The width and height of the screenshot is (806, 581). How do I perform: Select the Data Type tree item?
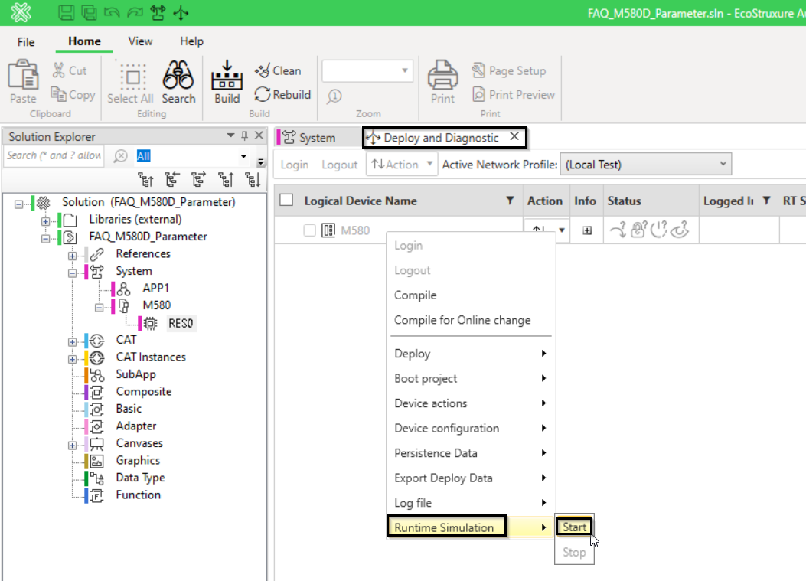pyautogui.click(x=140, y=478)
